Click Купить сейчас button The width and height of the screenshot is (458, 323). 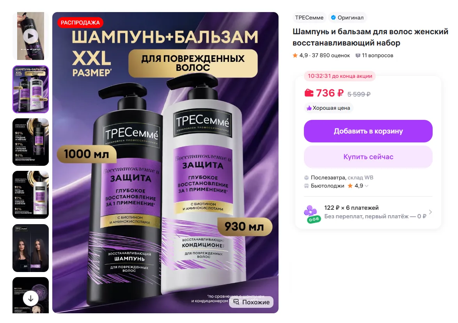click(x=368, y=157)
